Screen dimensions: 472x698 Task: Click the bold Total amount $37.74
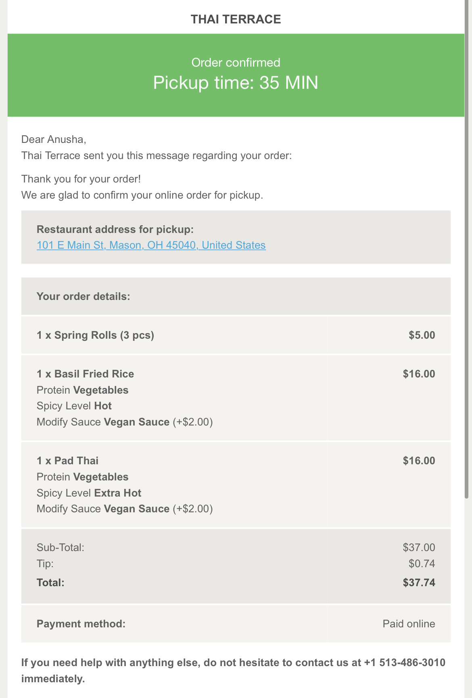point(419,583)
